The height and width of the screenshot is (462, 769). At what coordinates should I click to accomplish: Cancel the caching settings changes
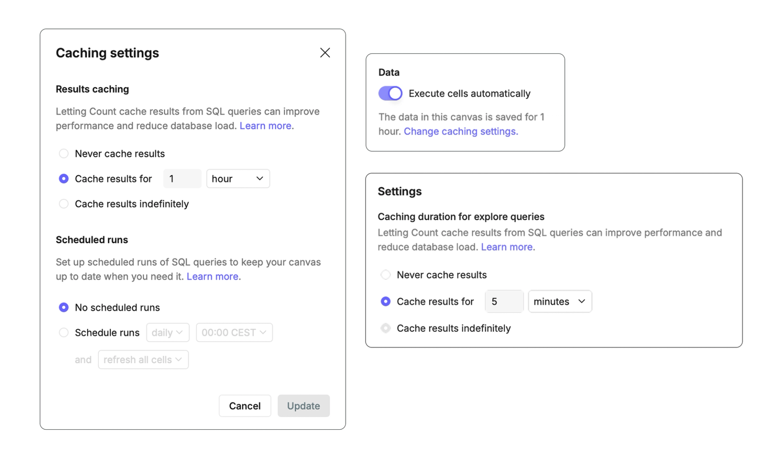pos(245,405)
